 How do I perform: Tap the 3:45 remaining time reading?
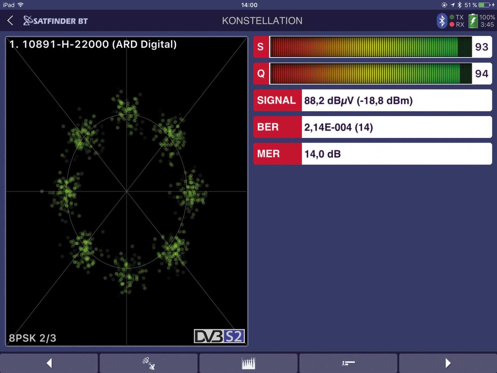[x=487, y=25]
